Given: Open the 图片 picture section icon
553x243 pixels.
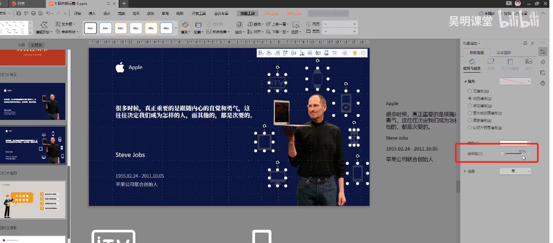Looking at the screenshot, I should 528,64.
